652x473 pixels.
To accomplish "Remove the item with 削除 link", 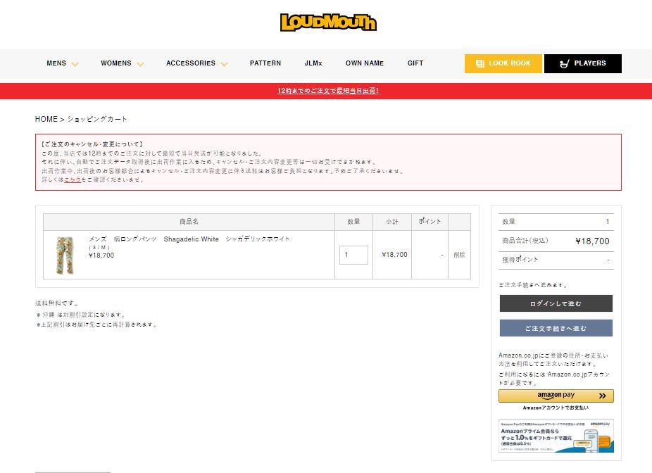I will [x=458, y=255].
